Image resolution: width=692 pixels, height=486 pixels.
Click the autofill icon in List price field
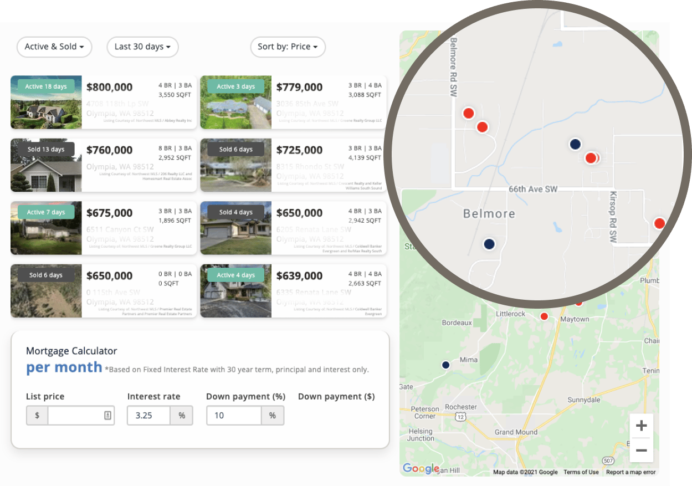coord(107,415)
